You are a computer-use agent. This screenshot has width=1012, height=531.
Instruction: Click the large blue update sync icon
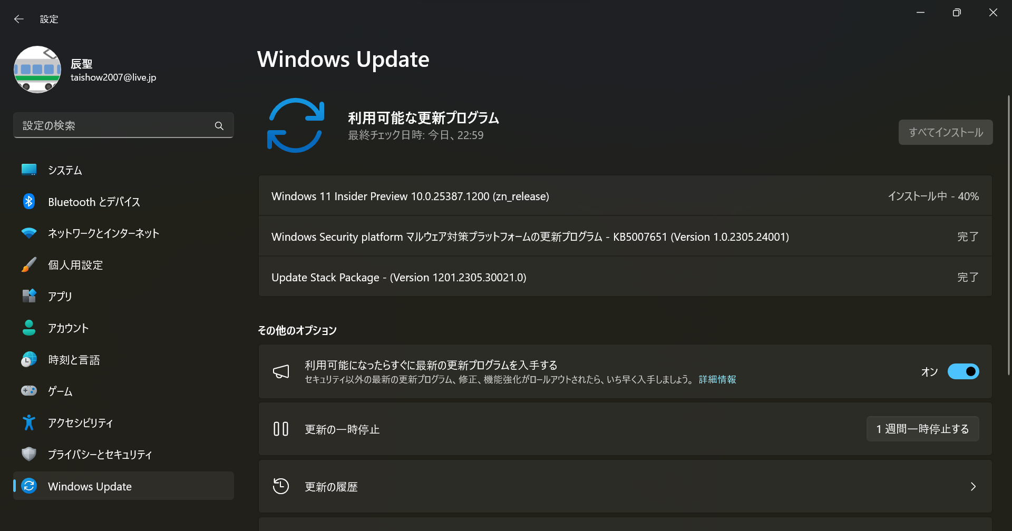[295, 125]
